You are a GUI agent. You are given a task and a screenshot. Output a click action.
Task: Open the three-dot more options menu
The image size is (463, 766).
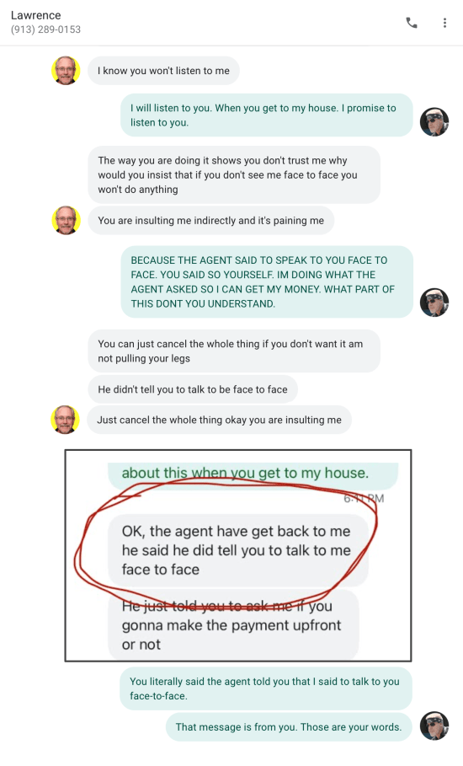coord(444,23)
